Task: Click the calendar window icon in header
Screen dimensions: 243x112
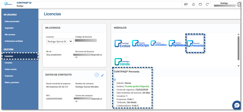Action: [x=200, y=4]
